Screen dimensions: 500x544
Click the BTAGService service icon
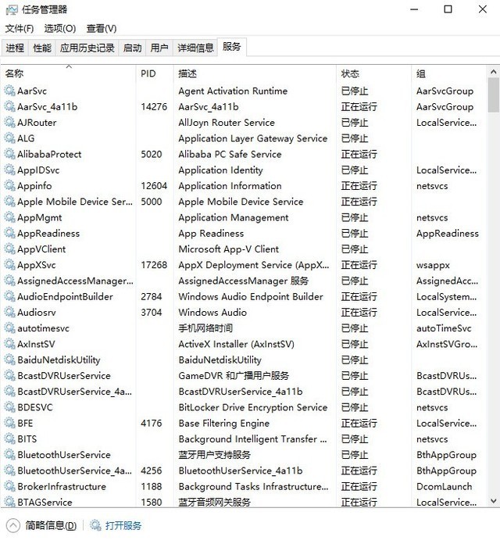[9, 502]
